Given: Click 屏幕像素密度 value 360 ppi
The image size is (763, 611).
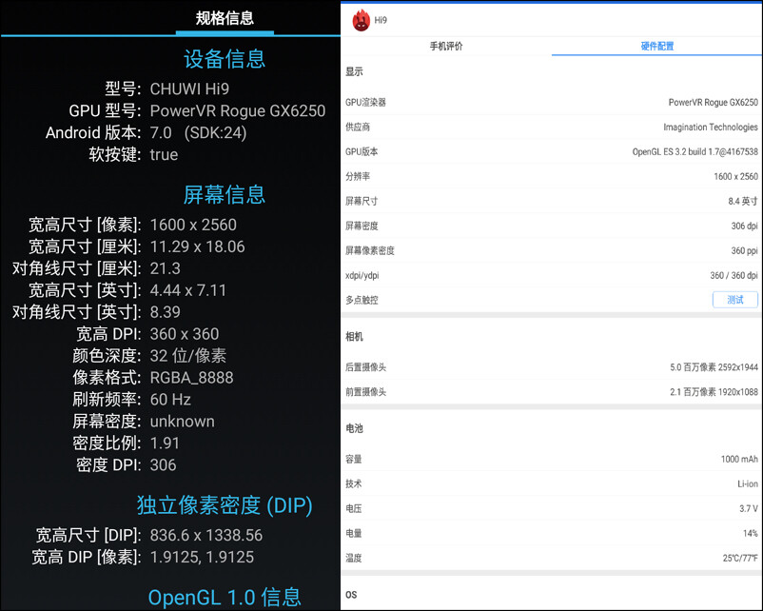Looking at the screenshot, I should click(x=744, y=250).
